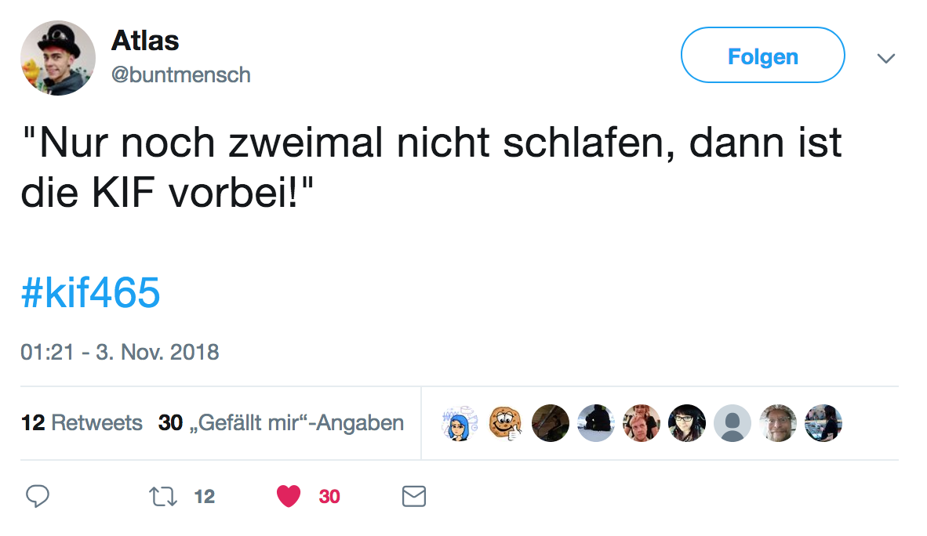View the 12 Retweets list

[x=82, y=423]
